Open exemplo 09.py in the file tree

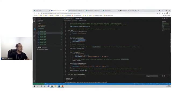click(x=50, y=44)
